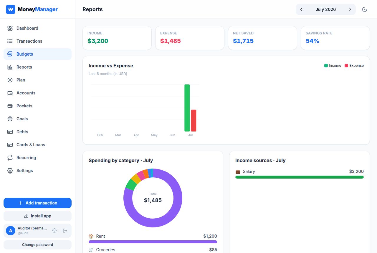Click the Transactions list icon
This screenshot has width=377, height=253.
pos(10,41)
